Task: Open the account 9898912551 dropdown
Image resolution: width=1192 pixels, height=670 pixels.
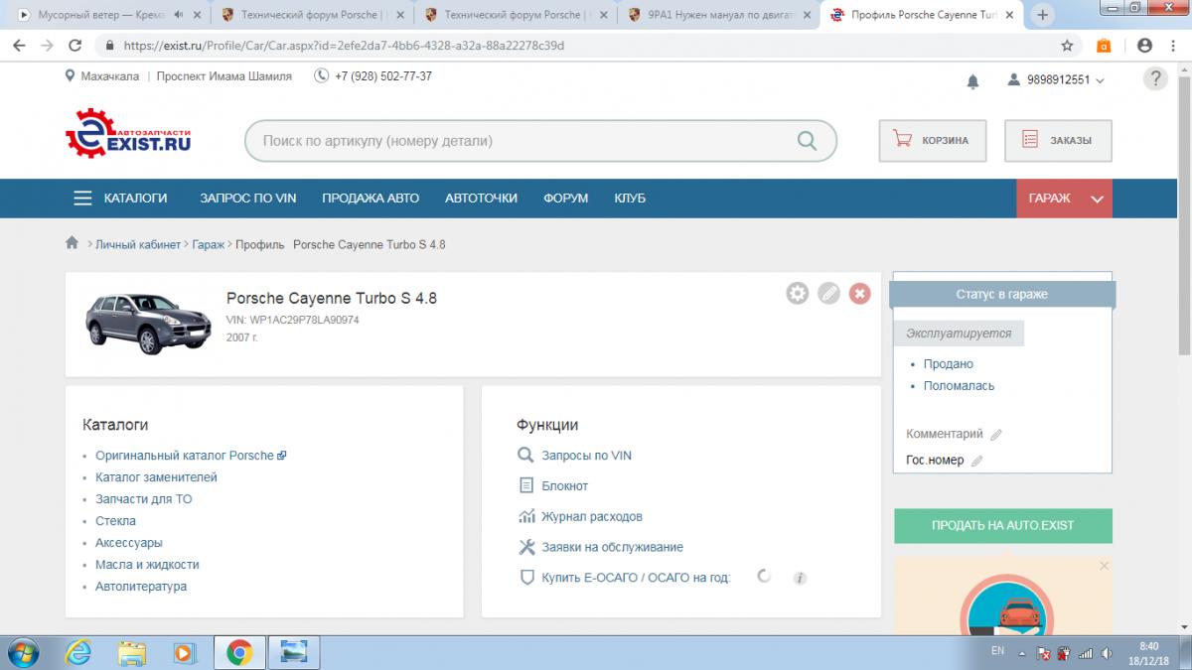Action: click(1057, 79)
